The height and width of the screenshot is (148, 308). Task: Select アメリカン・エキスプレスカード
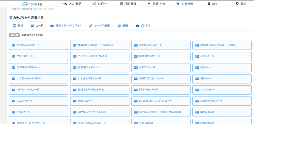(100, 56)
